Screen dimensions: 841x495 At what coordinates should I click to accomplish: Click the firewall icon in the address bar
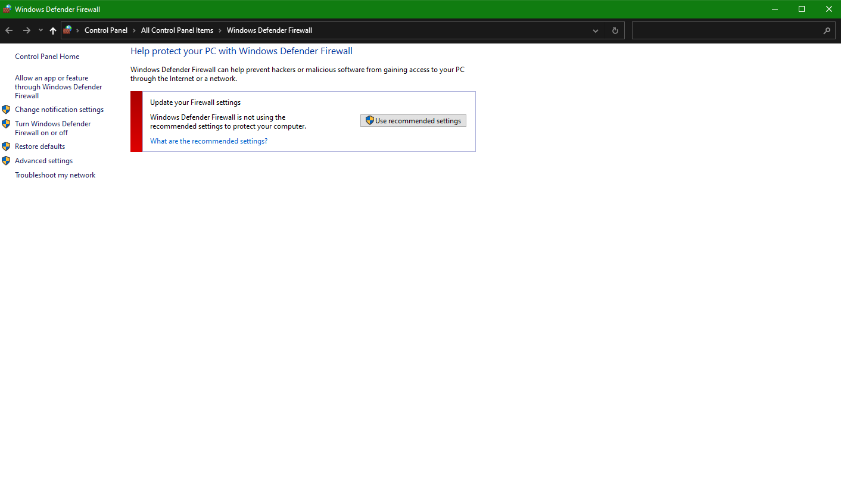[67, 30]
